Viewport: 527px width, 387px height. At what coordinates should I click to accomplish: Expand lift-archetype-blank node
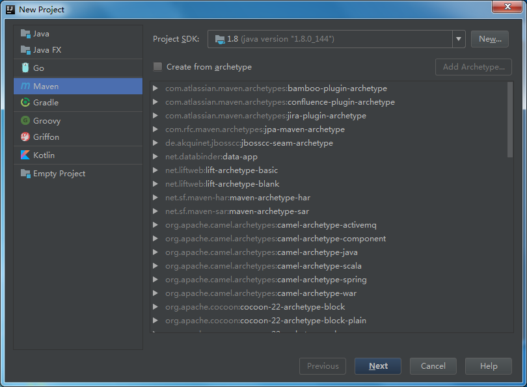tap(155, 184)
